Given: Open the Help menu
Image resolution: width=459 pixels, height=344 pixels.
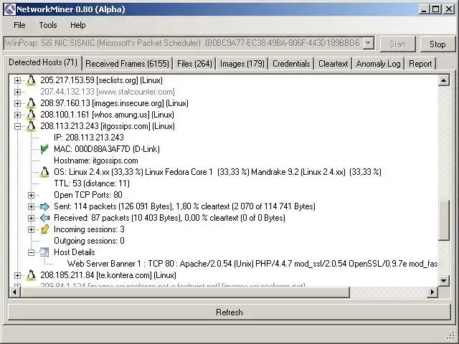Looking at the screenshot, I should (78, 25).
